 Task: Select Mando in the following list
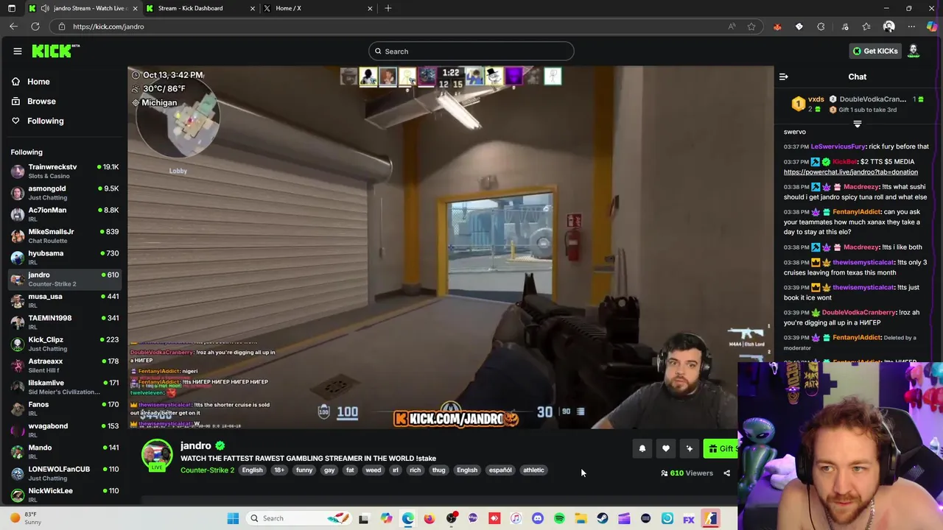(x=64, y=451)
